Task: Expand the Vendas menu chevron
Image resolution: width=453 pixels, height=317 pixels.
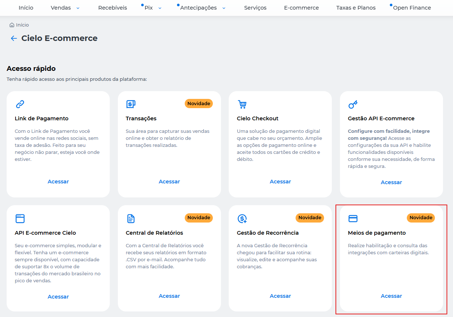Action: click(78, 8)
